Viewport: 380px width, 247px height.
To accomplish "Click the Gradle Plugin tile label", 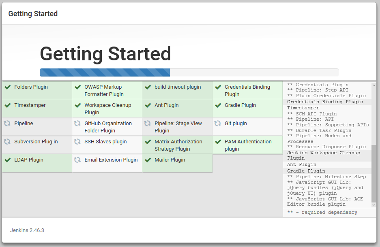I will 240,105.
